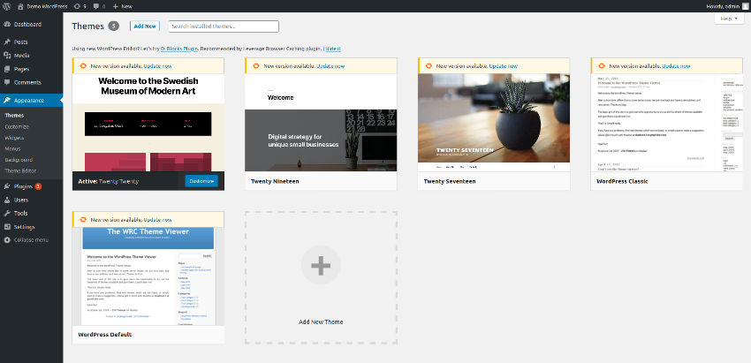Screen dimensions: 751x363
Task: Click the Settings sliders icon
Action: click(x=7, y=226)
